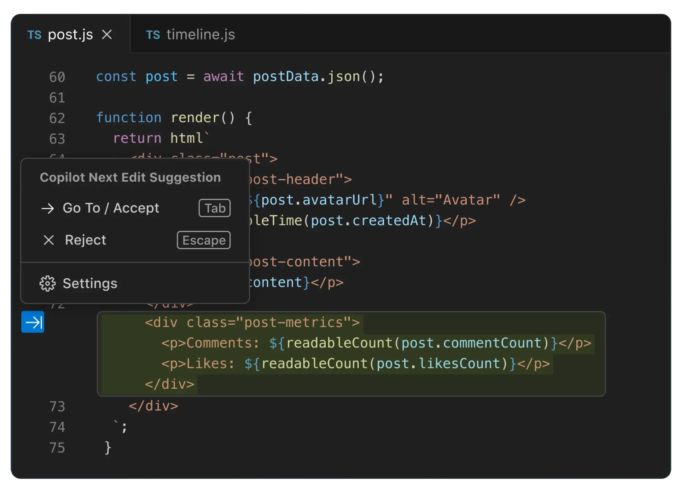Click the TS icon on timeline.js tab
Screen dimensions: 681x493
tap(153, 35)
